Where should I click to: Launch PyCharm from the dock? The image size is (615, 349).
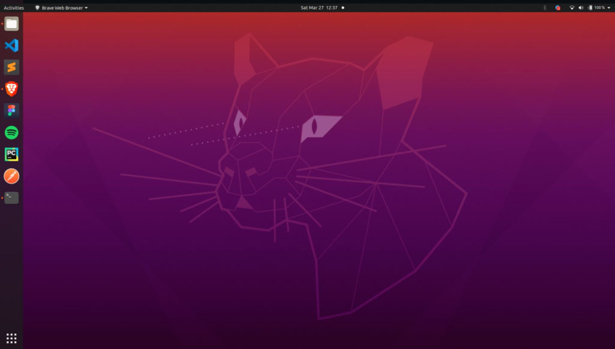(x=12, y=154)
